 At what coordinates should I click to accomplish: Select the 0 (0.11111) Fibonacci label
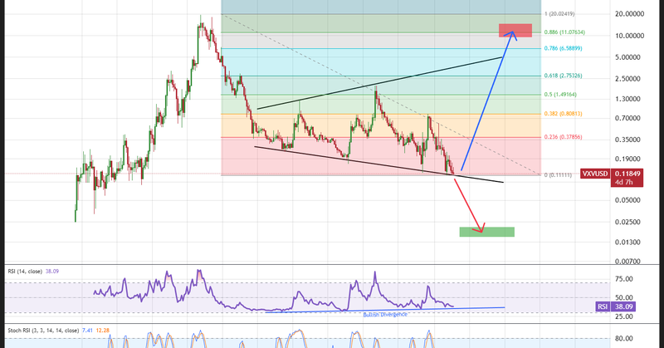pyautogui.click(x=558, y=174)
